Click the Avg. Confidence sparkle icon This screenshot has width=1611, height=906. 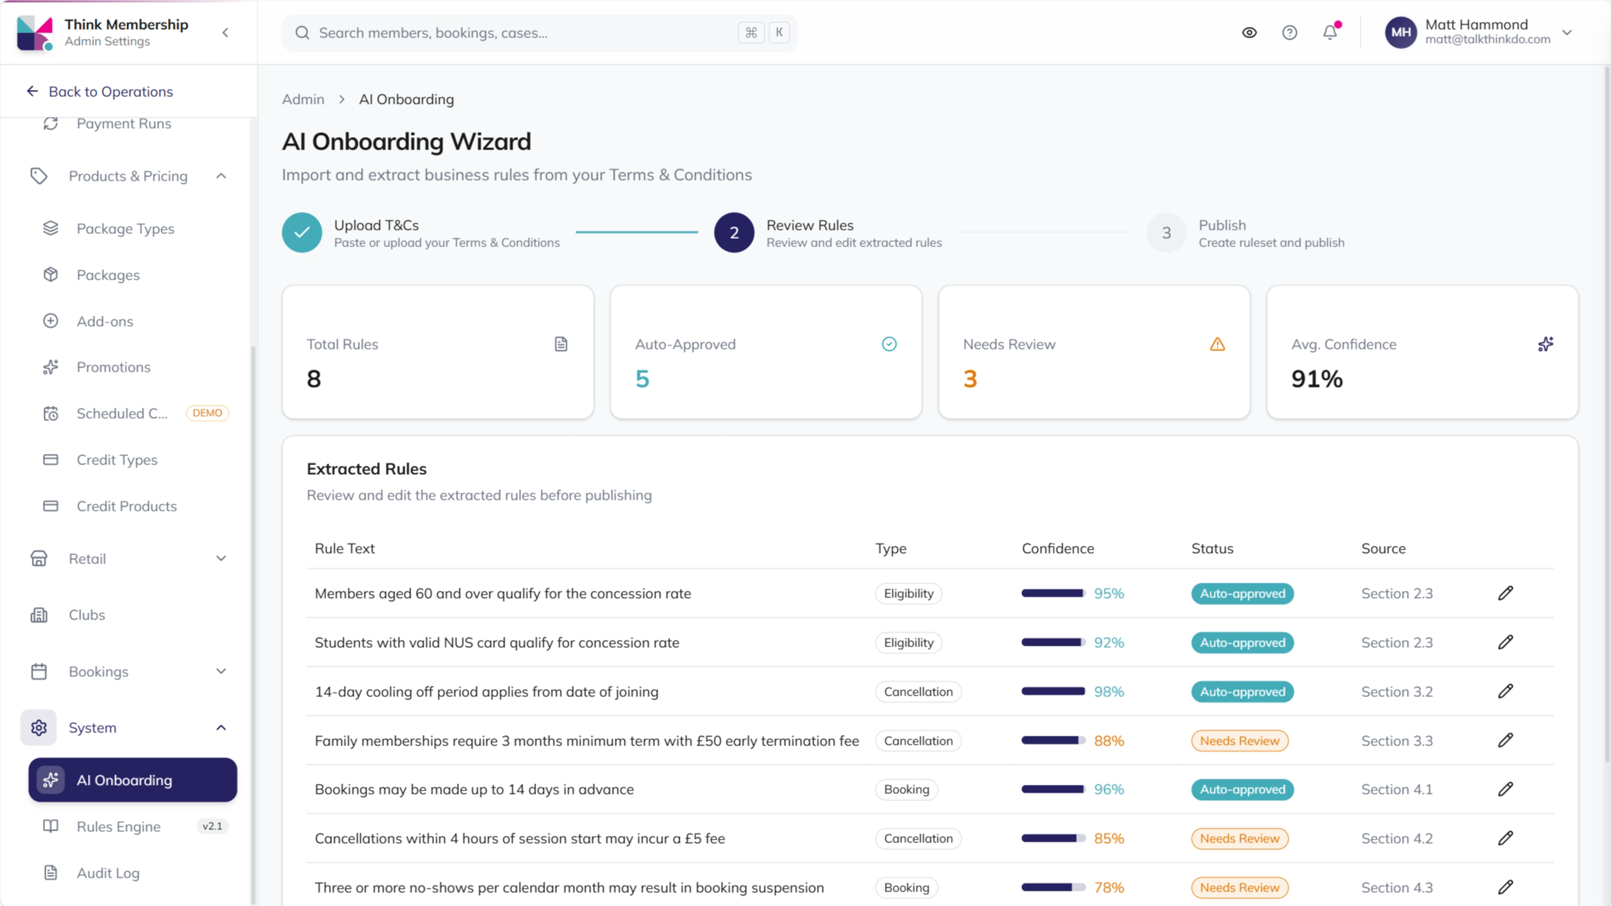tap(1545, 344)
